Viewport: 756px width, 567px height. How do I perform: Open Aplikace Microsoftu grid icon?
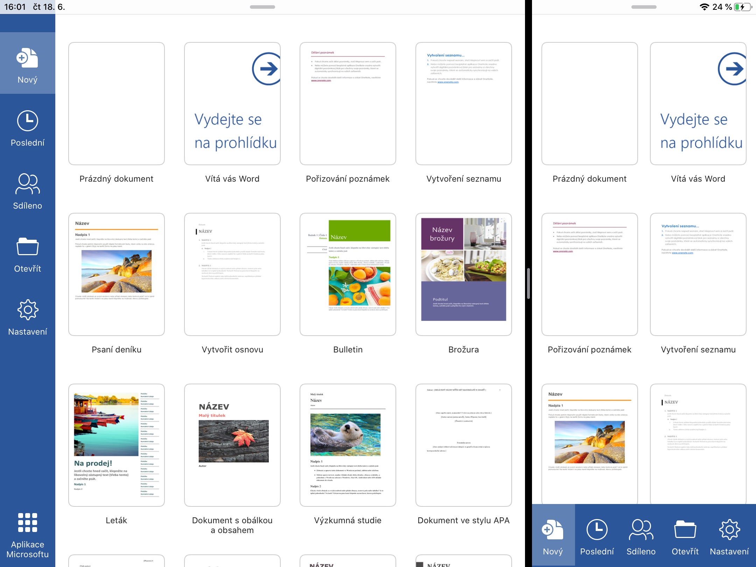tap(27, 523)
